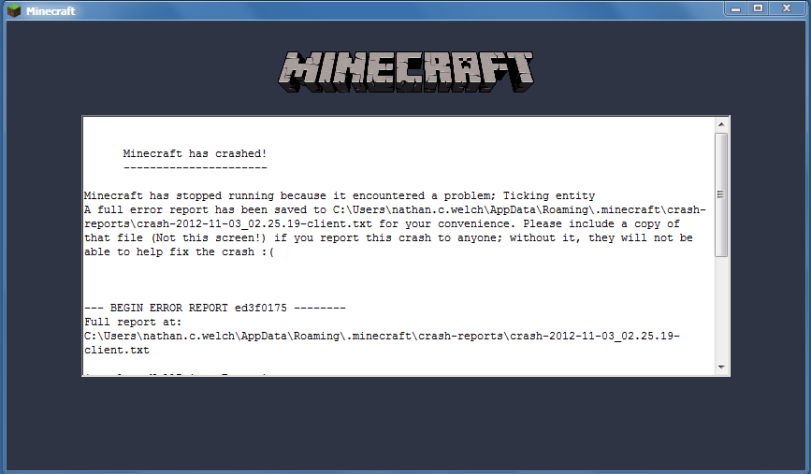Viewport: 811px width, 474px height.
Task: Click the 'Minecraft has crashed!' heading
Action: pyautogui.click(x=195, y=153)
